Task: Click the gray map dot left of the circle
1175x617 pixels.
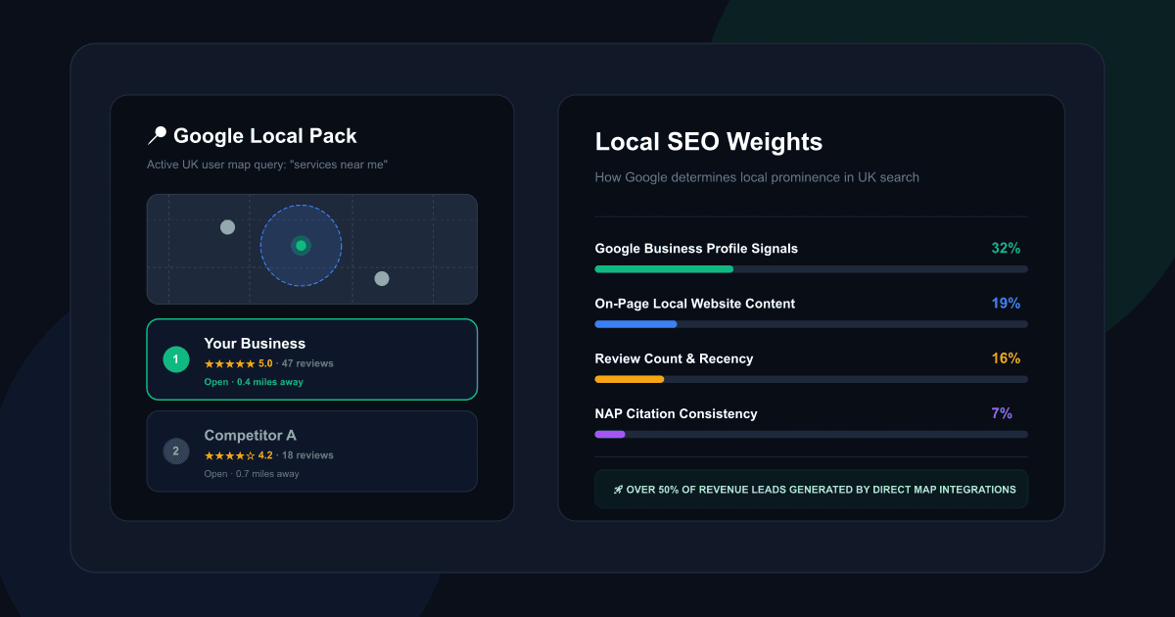Action: (x=227, y=227)
